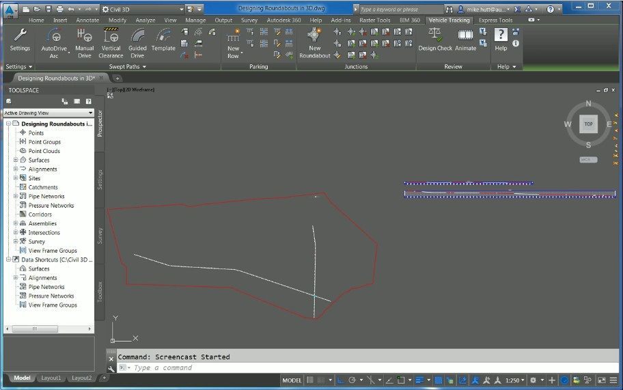
Task: Toggle hardware acceleration blue circle icon
Action: [x=564, y=380]
